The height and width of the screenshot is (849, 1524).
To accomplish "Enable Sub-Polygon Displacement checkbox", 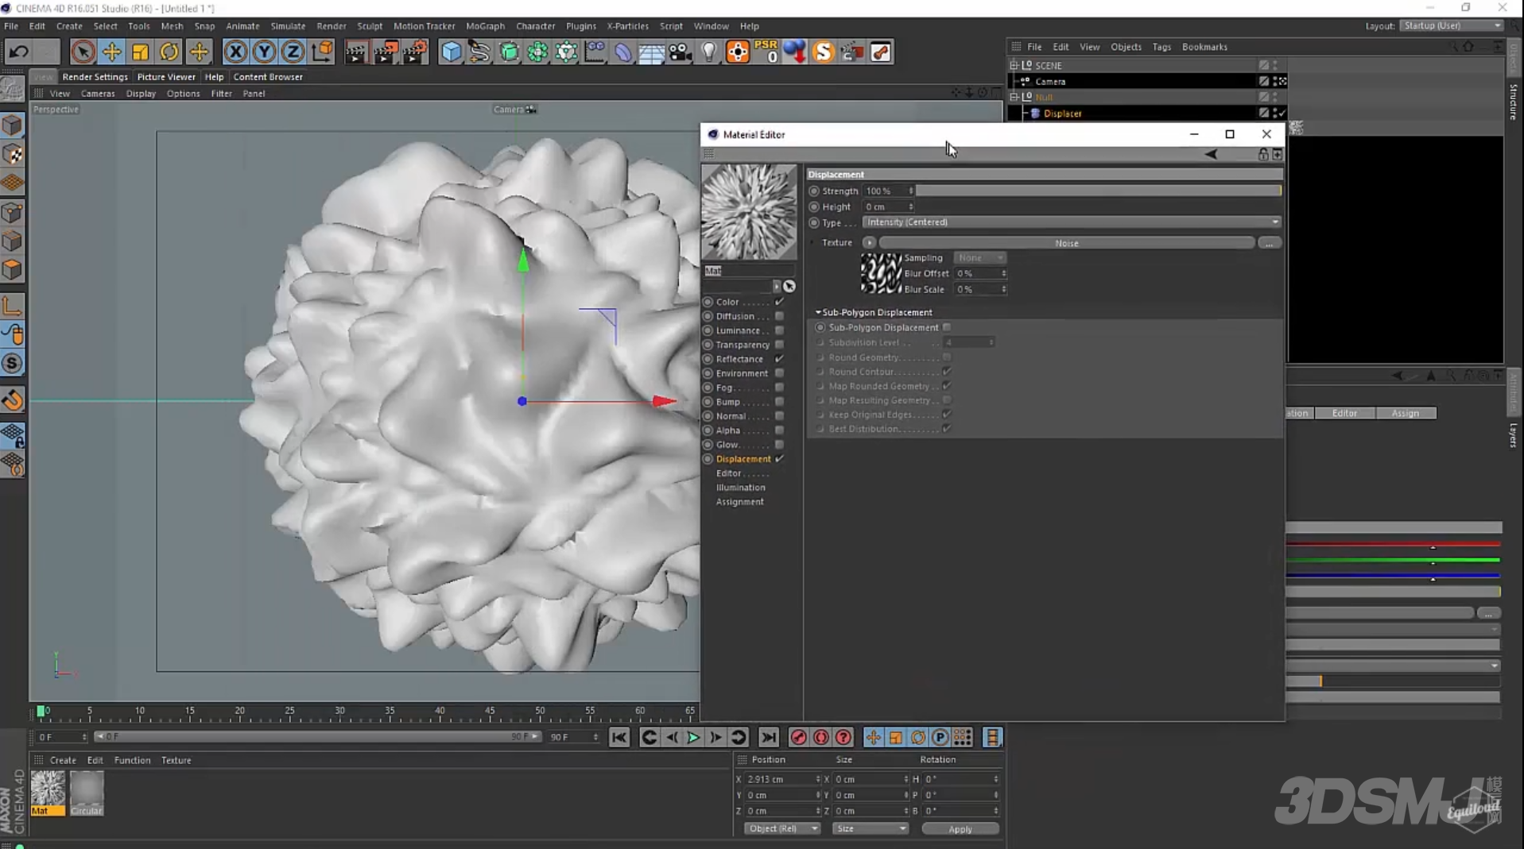I will 946,327.
